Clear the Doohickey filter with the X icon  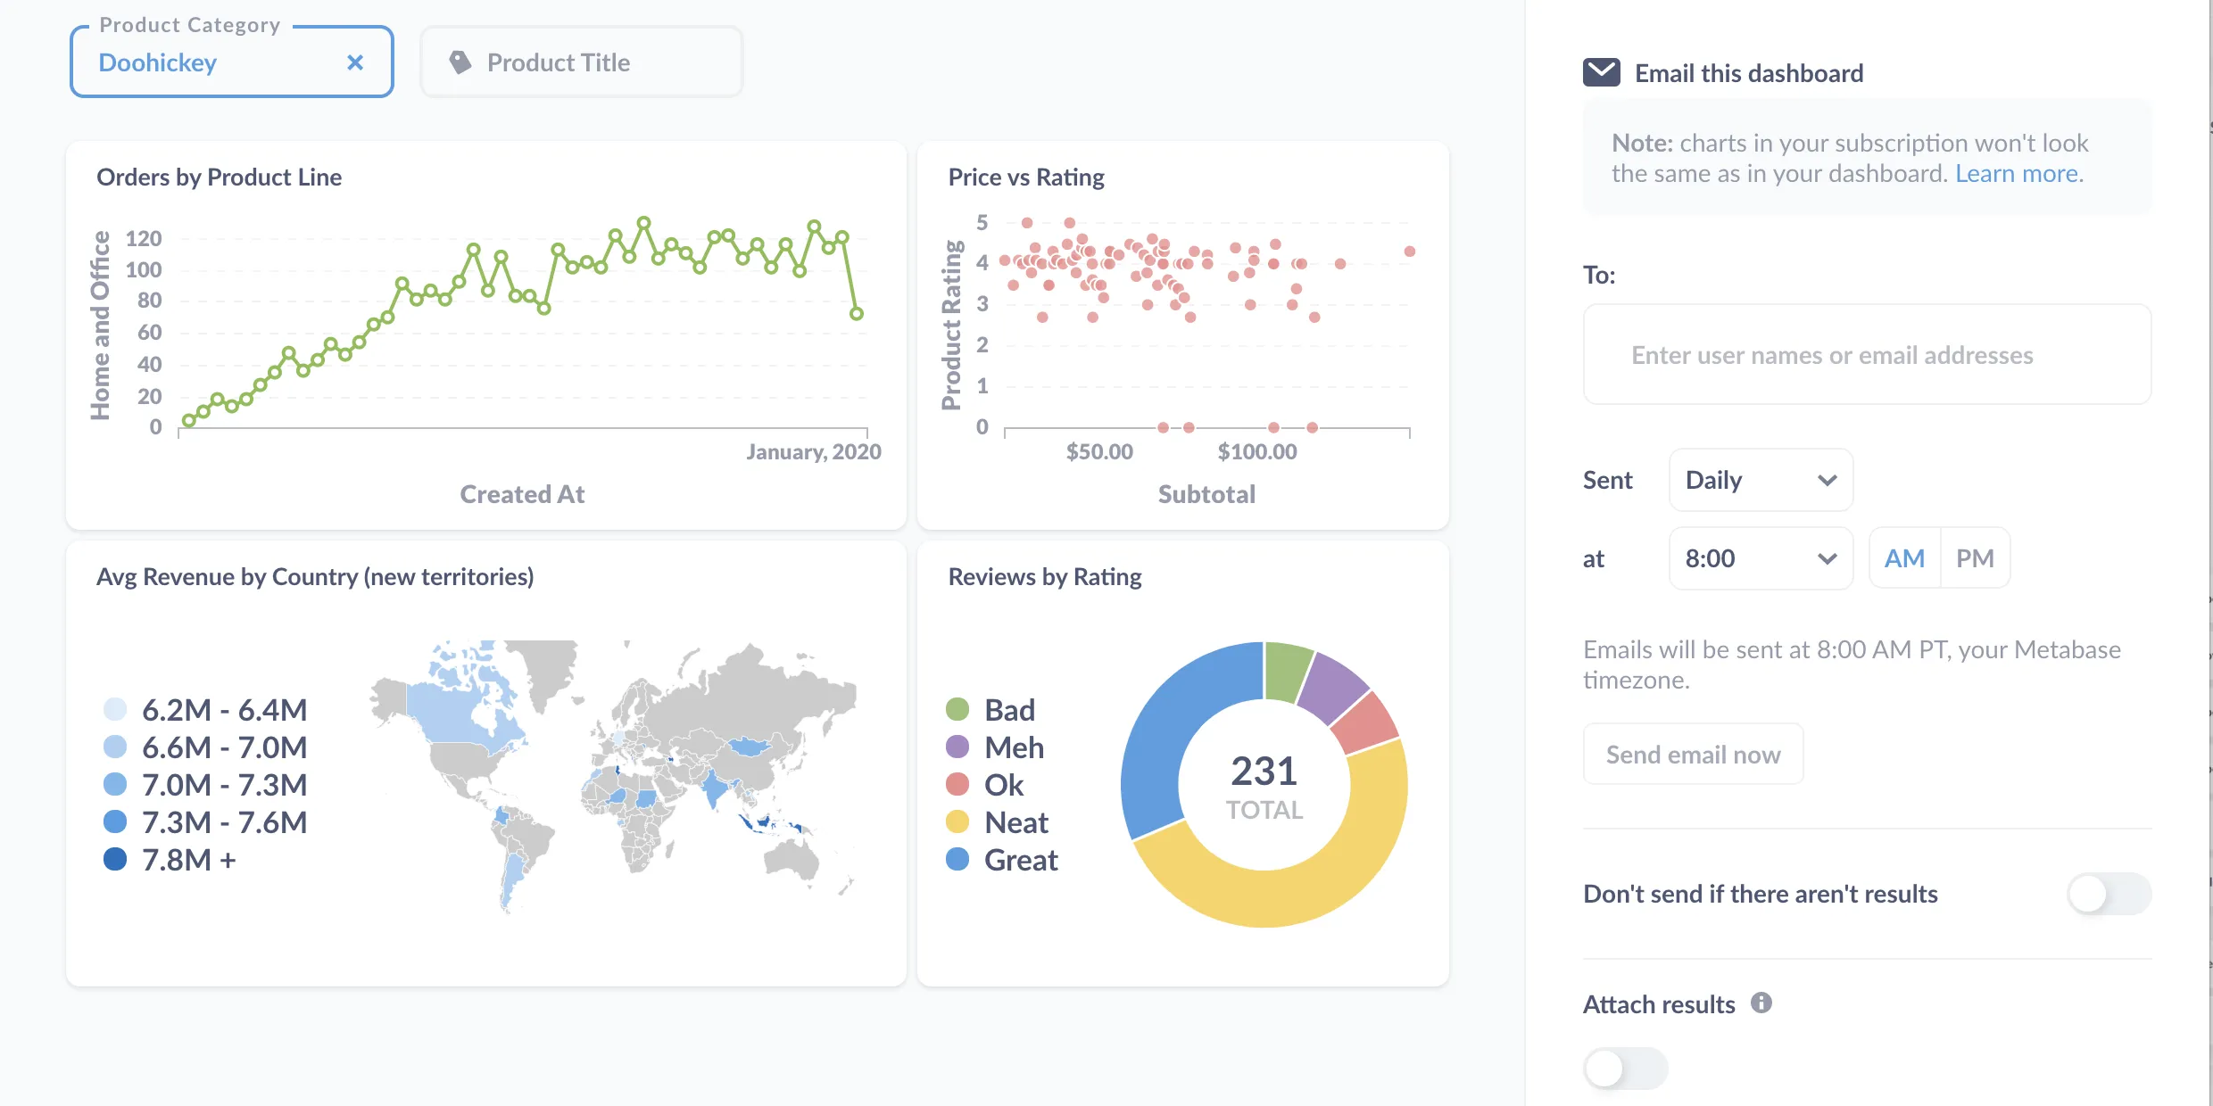(x=354, y=62)
